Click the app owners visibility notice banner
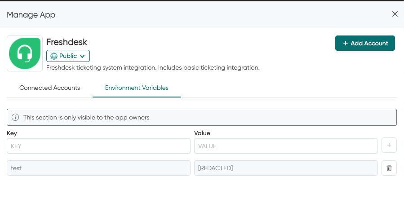Image resolution: width=404 pixels, height=199 pixels. [x=202, y=117]
